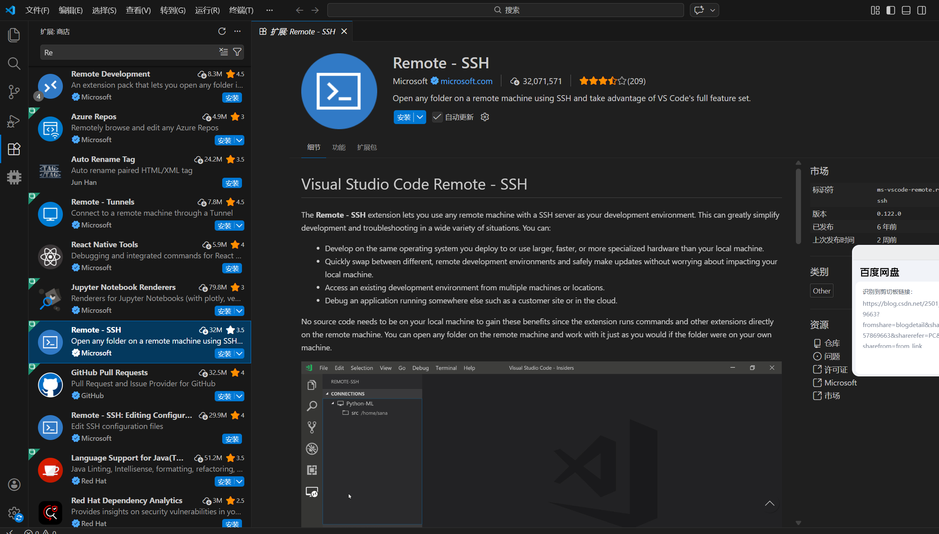Open the 选择(S) menu

point(104,10)
